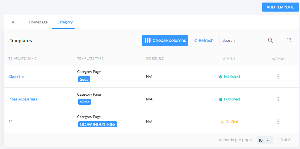The height and width of the screenshot is (149, 300).
Task: Click the GLOW INDUSTRIES category tag
Action: click(97, 124)
